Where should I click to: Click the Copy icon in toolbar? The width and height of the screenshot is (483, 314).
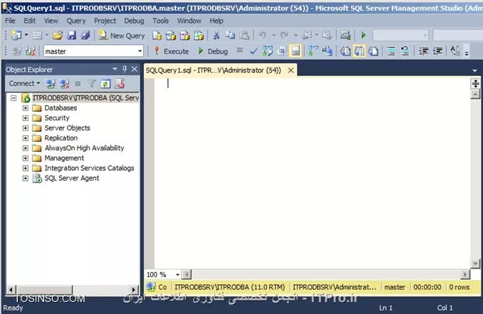(230, 36)
